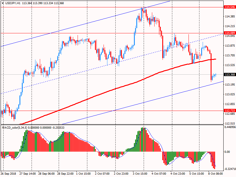Select the 114.385 price scale value
This screenshot has width=236, height=177.
[x=230, y=17]
